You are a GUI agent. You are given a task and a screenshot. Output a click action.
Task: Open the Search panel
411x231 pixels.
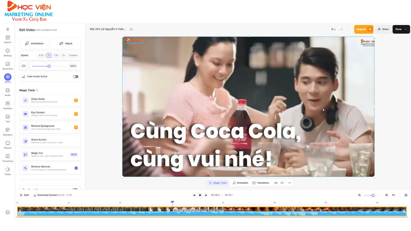(x=8, y=39)
